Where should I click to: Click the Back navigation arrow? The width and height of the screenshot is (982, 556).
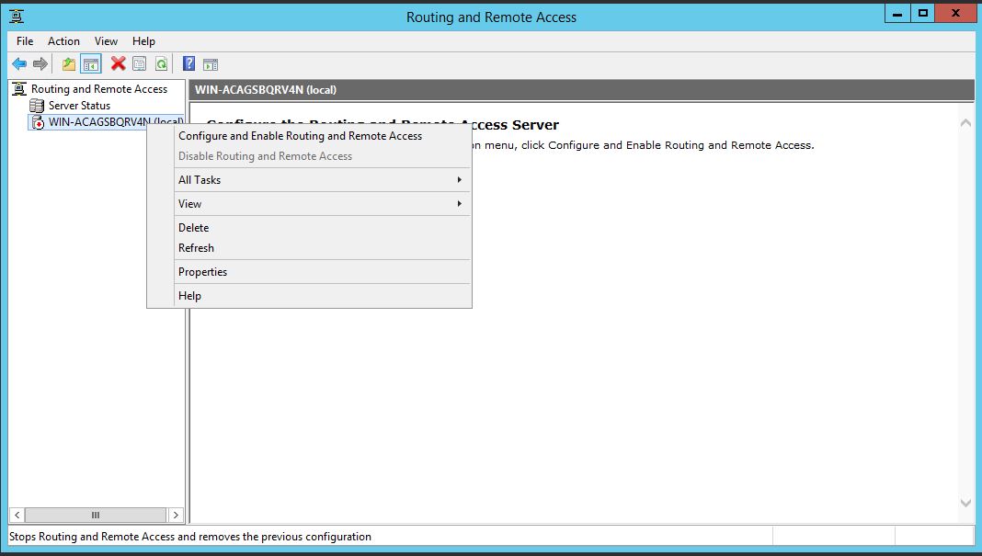point(18,63)
